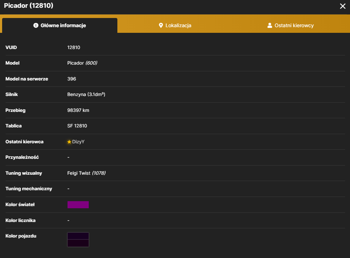Close the Picador (12810) dialog
The width and height of the screenshot is (350, 258).
pyautogui.click(x=343, y=6)
